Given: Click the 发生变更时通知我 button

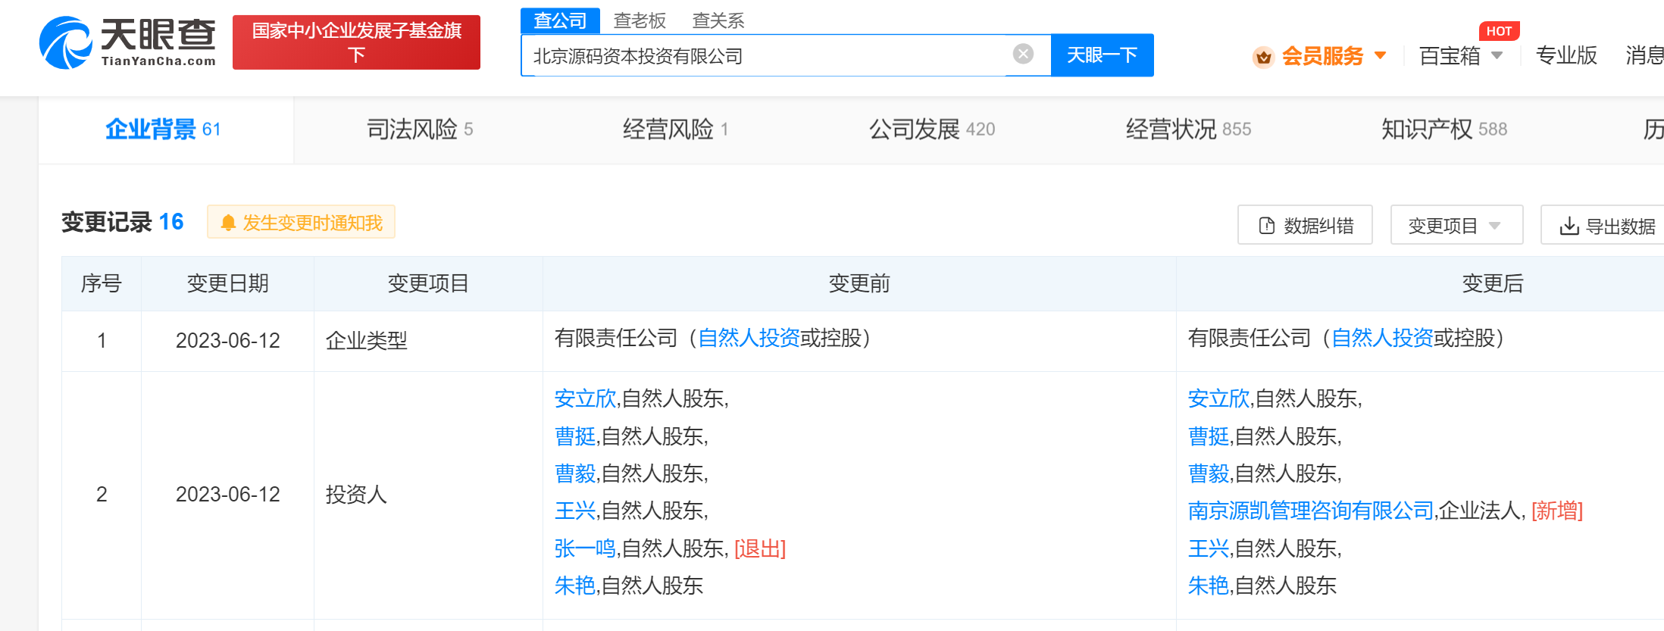Looking at the screenshot, I should tap(302, 223).
